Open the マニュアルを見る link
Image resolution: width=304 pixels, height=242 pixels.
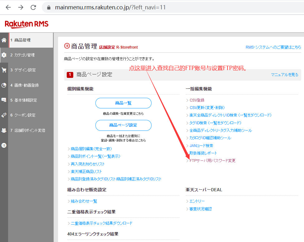click(x=285, y=75)
